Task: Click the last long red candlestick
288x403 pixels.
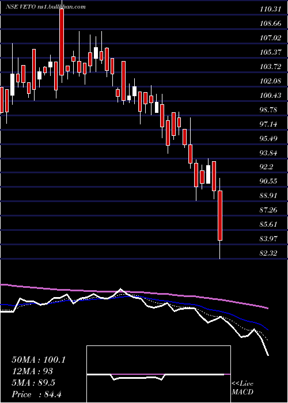Action: pyautogui.click(x=220, y=216)
